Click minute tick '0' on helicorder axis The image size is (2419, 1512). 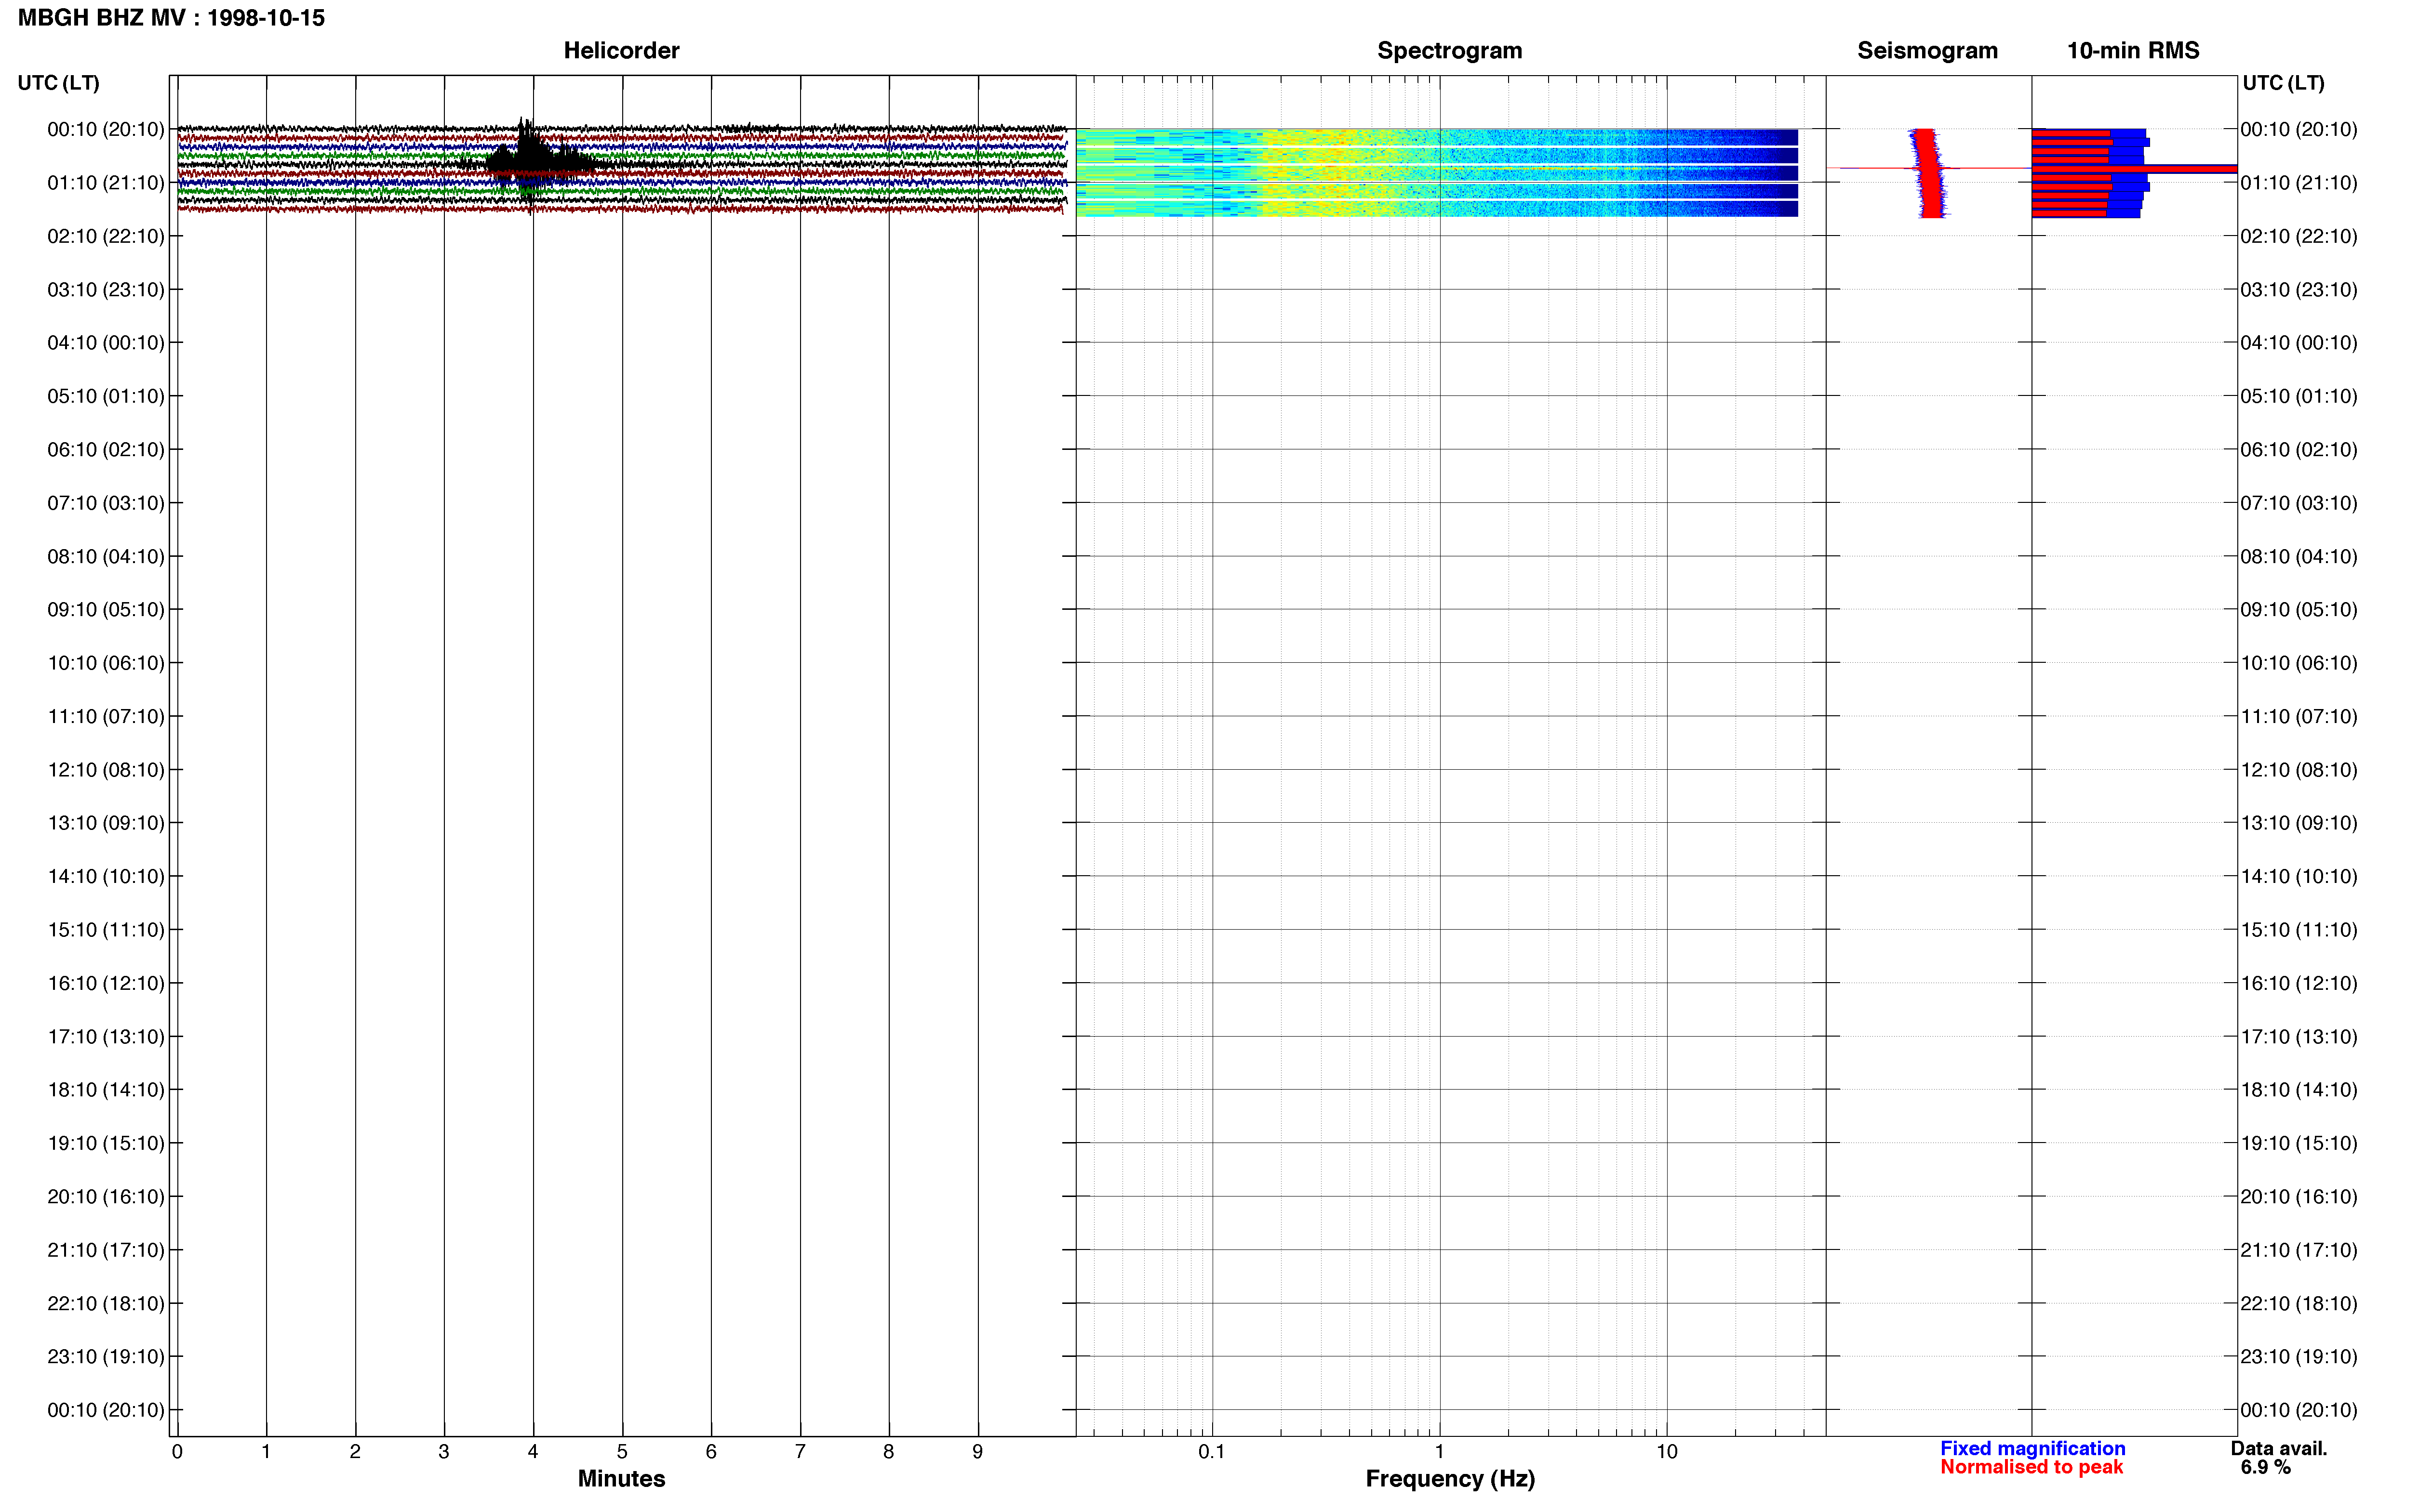[x=177, y=1451]
